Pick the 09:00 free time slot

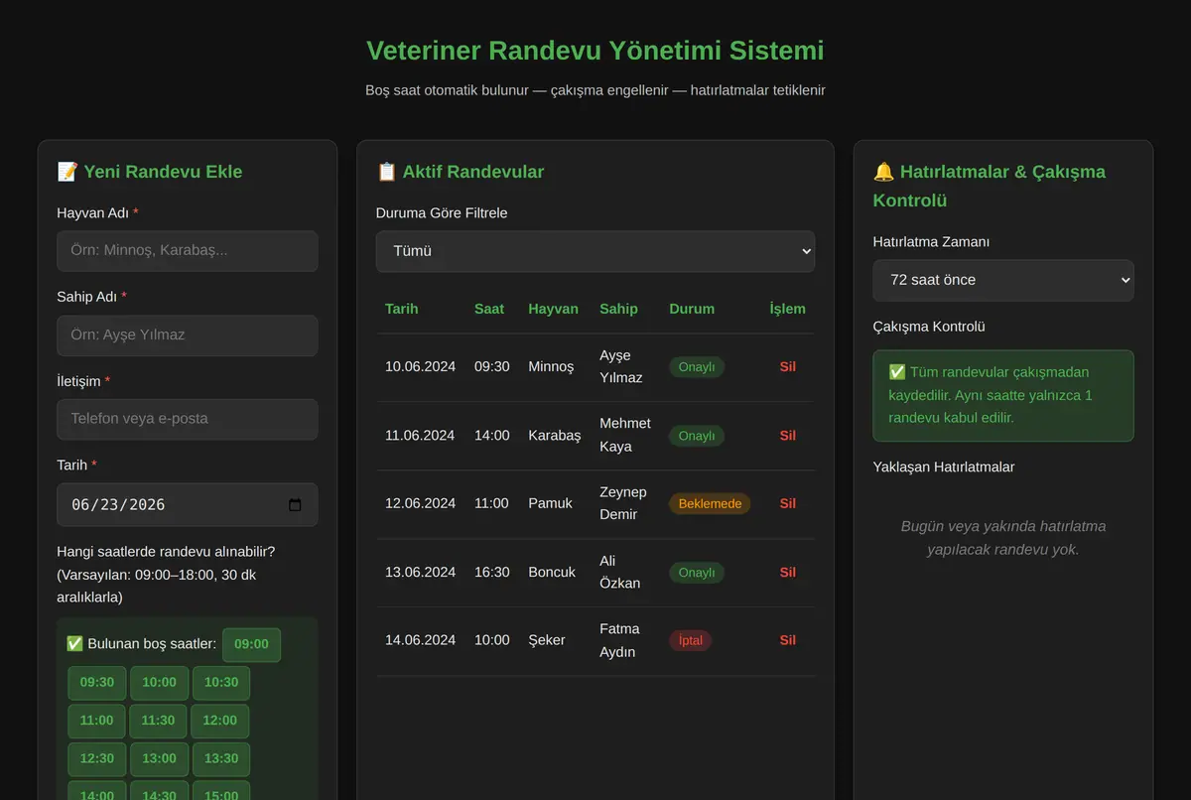[251, 644]
